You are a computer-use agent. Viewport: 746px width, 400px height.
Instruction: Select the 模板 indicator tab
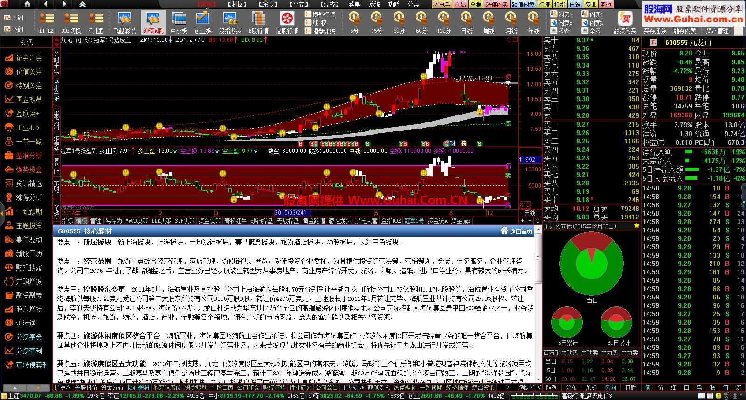coord(81,221)
